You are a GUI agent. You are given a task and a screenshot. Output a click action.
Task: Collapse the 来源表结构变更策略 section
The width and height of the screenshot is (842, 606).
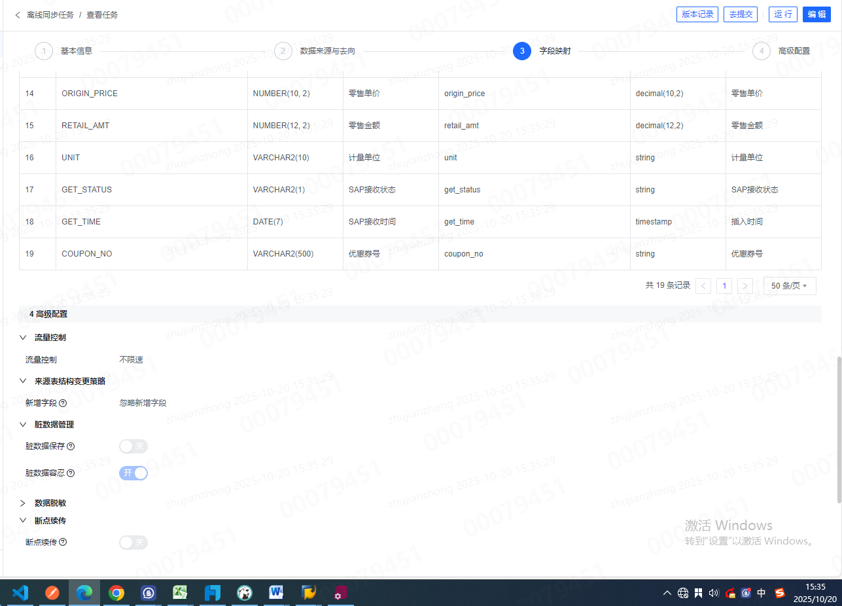pos(23,381)
